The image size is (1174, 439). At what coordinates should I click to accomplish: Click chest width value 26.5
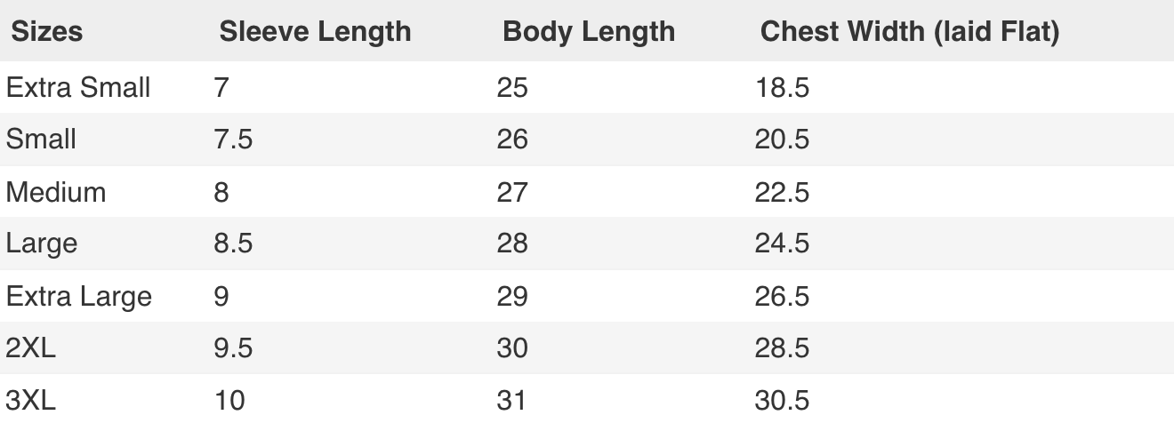coord(782,296)
